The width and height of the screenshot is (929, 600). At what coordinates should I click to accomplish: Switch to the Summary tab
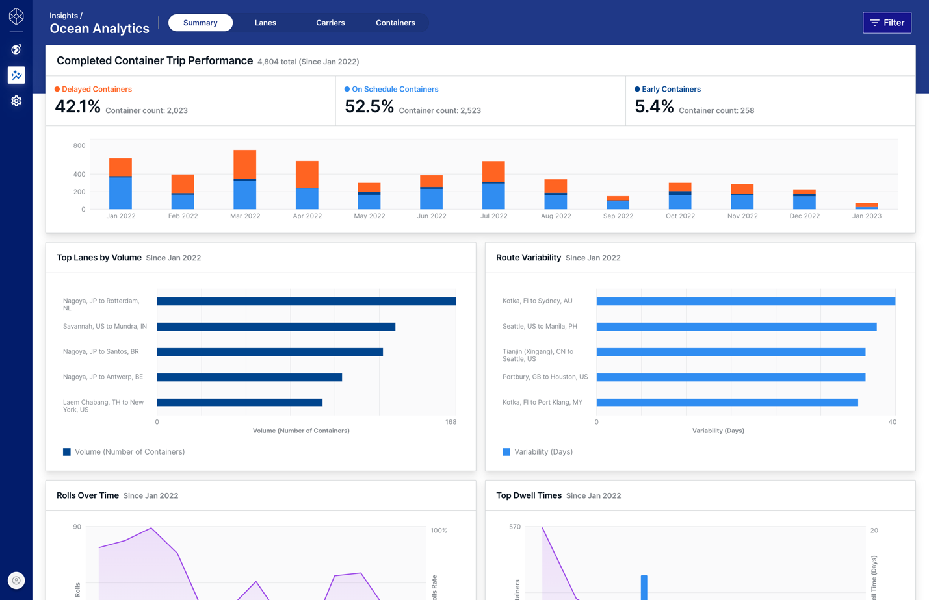click(200, 23)
